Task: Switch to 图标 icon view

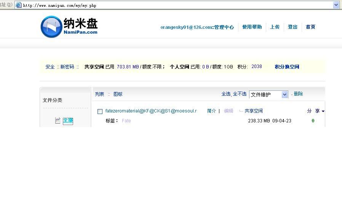Action: [x=118, y=94]
